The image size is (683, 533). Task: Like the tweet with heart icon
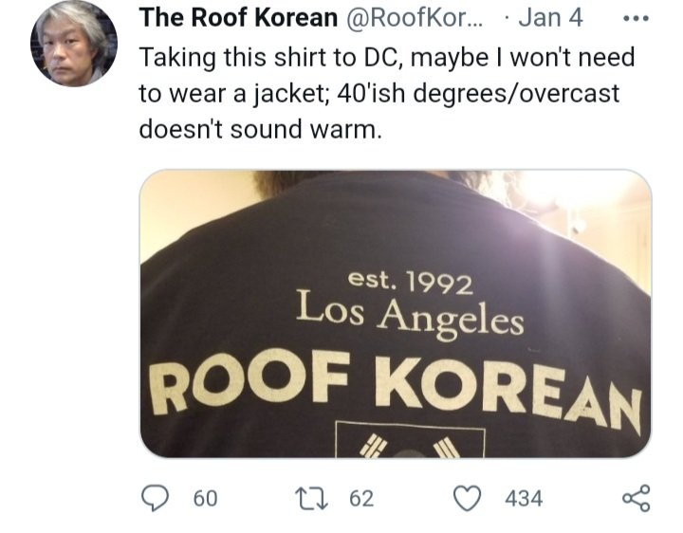coord(468,498)
